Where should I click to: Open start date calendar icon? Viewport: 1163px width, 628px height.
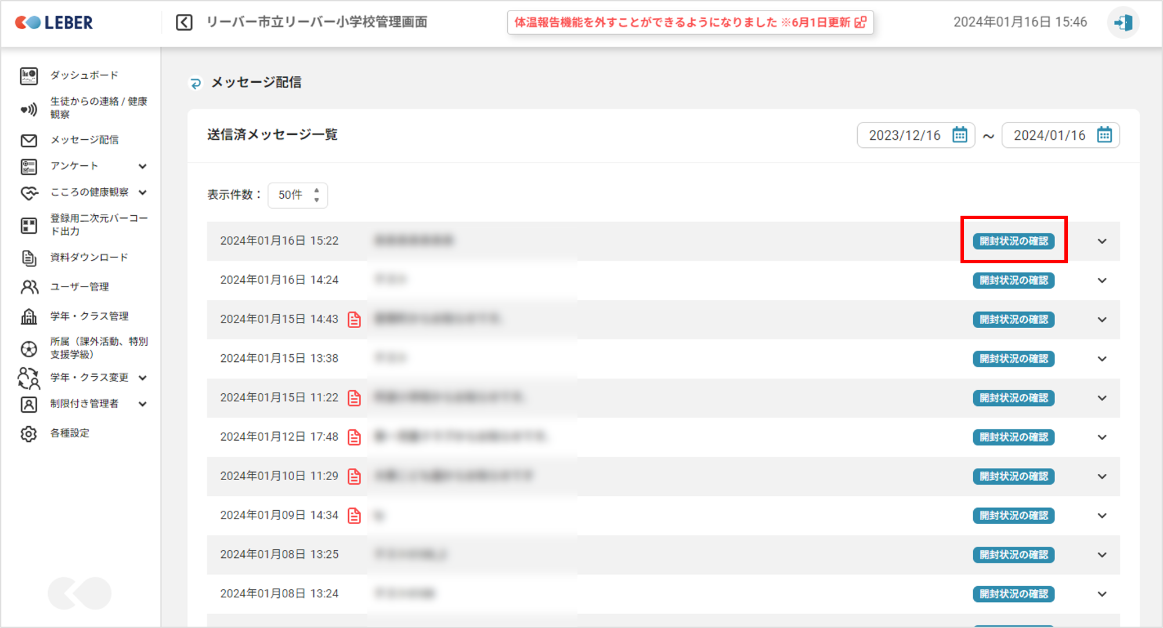tap(960, 135)
